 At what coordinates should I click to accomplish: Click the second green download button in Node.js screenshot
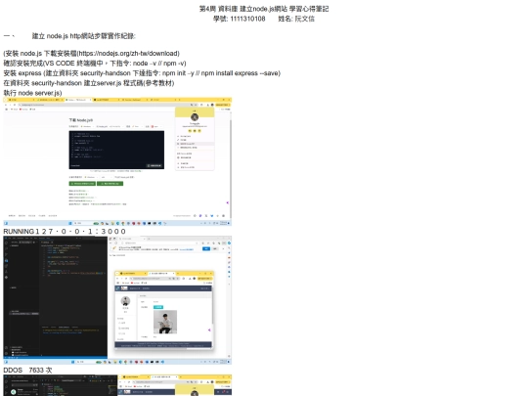point(110,184)
